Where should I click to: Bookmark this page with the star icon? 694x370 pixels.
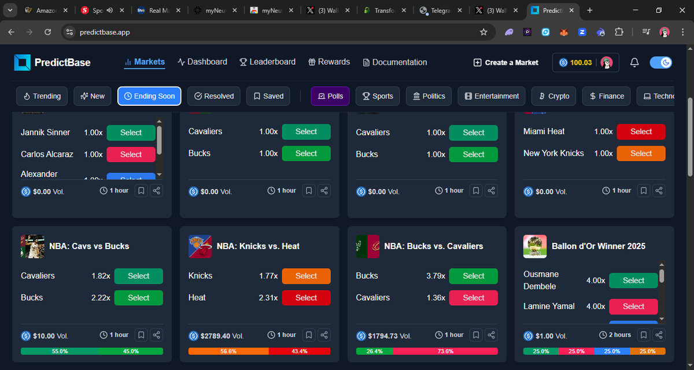[x=483, y=32]
